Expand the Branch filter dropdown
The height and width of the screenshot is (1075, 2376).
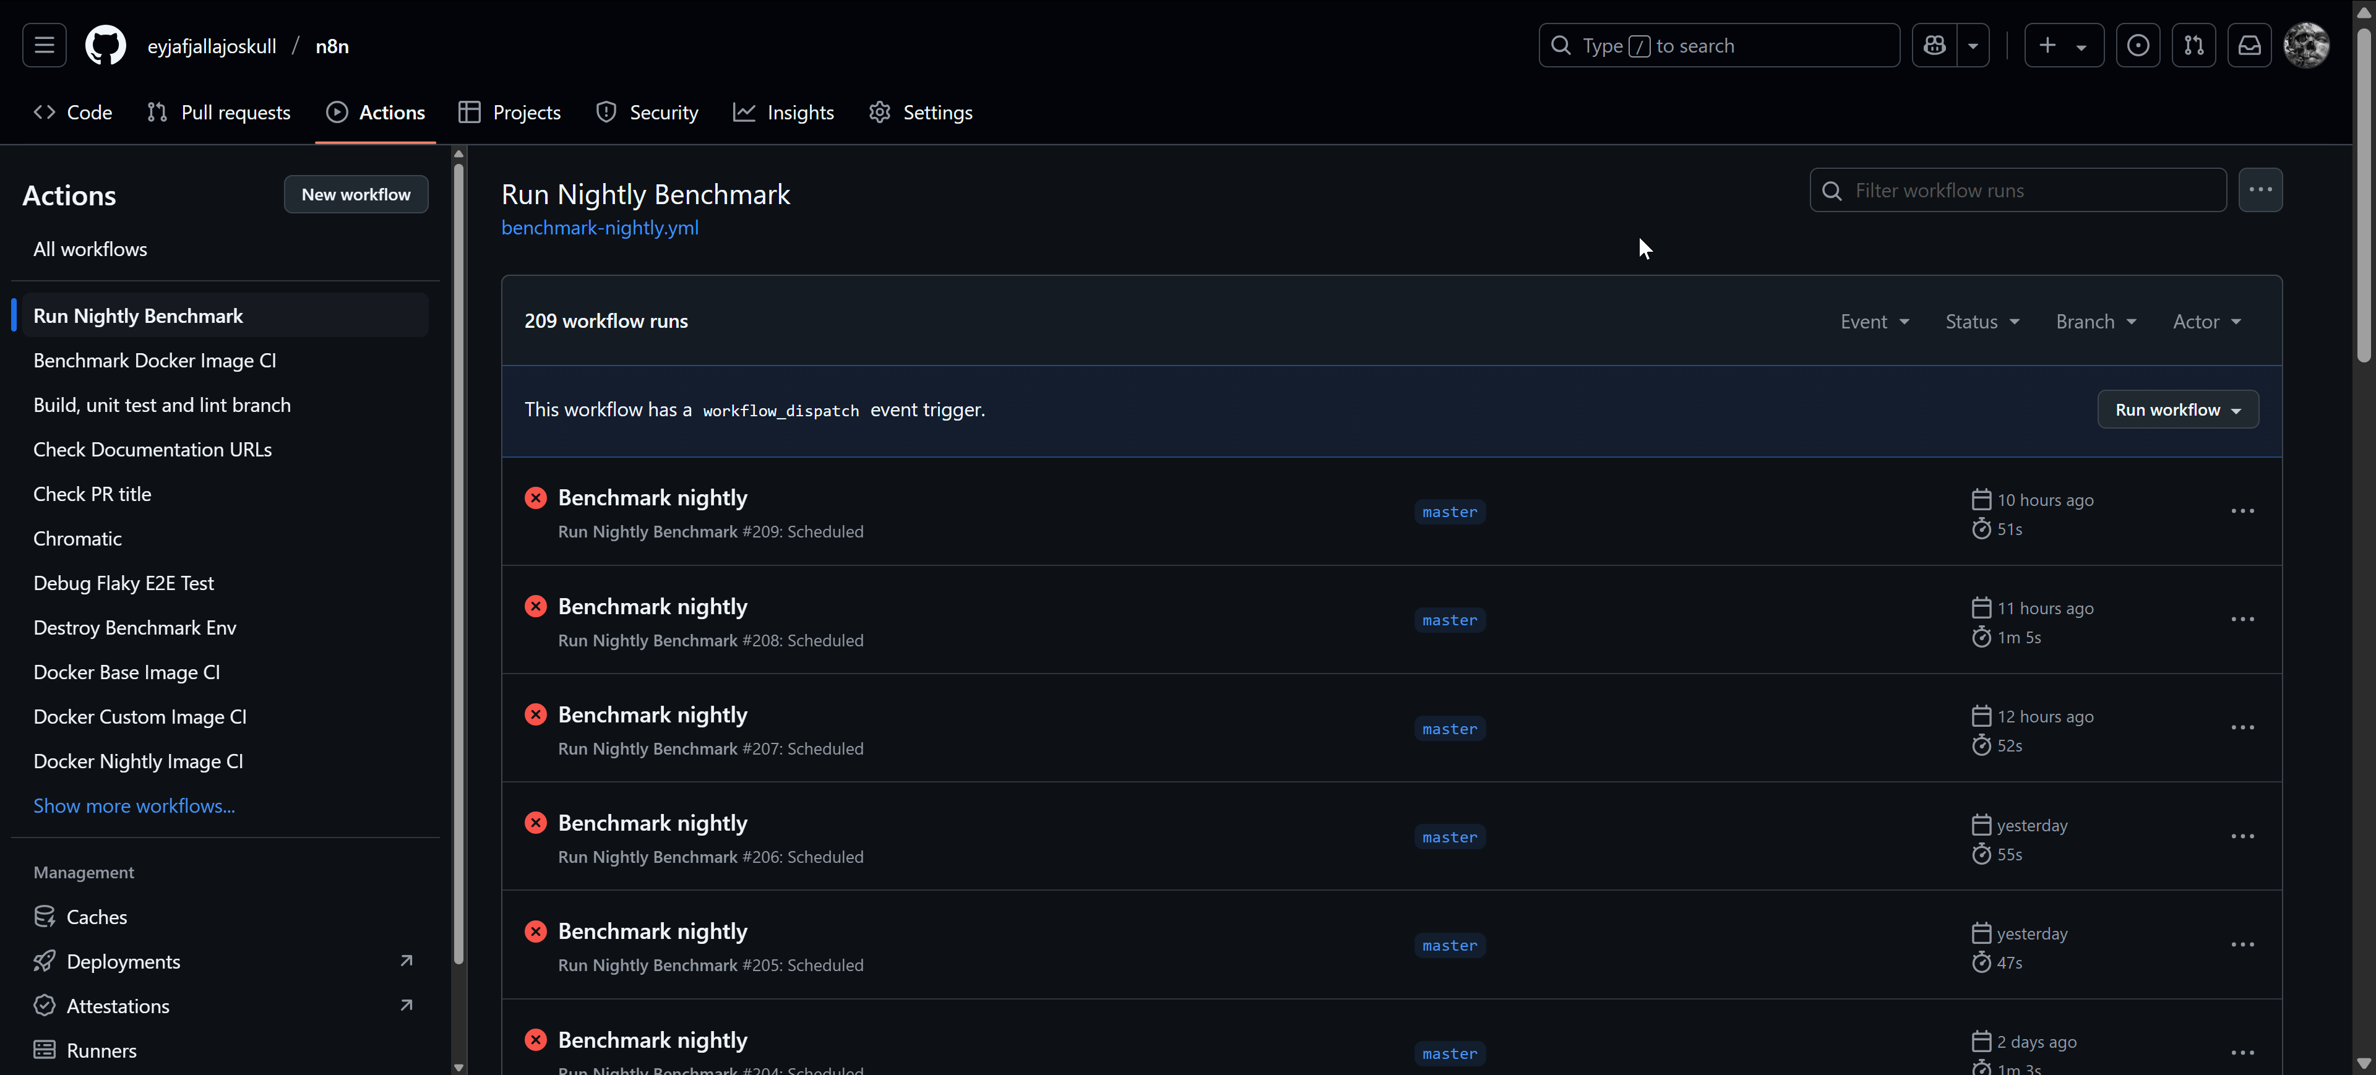tap(2096, 321)
